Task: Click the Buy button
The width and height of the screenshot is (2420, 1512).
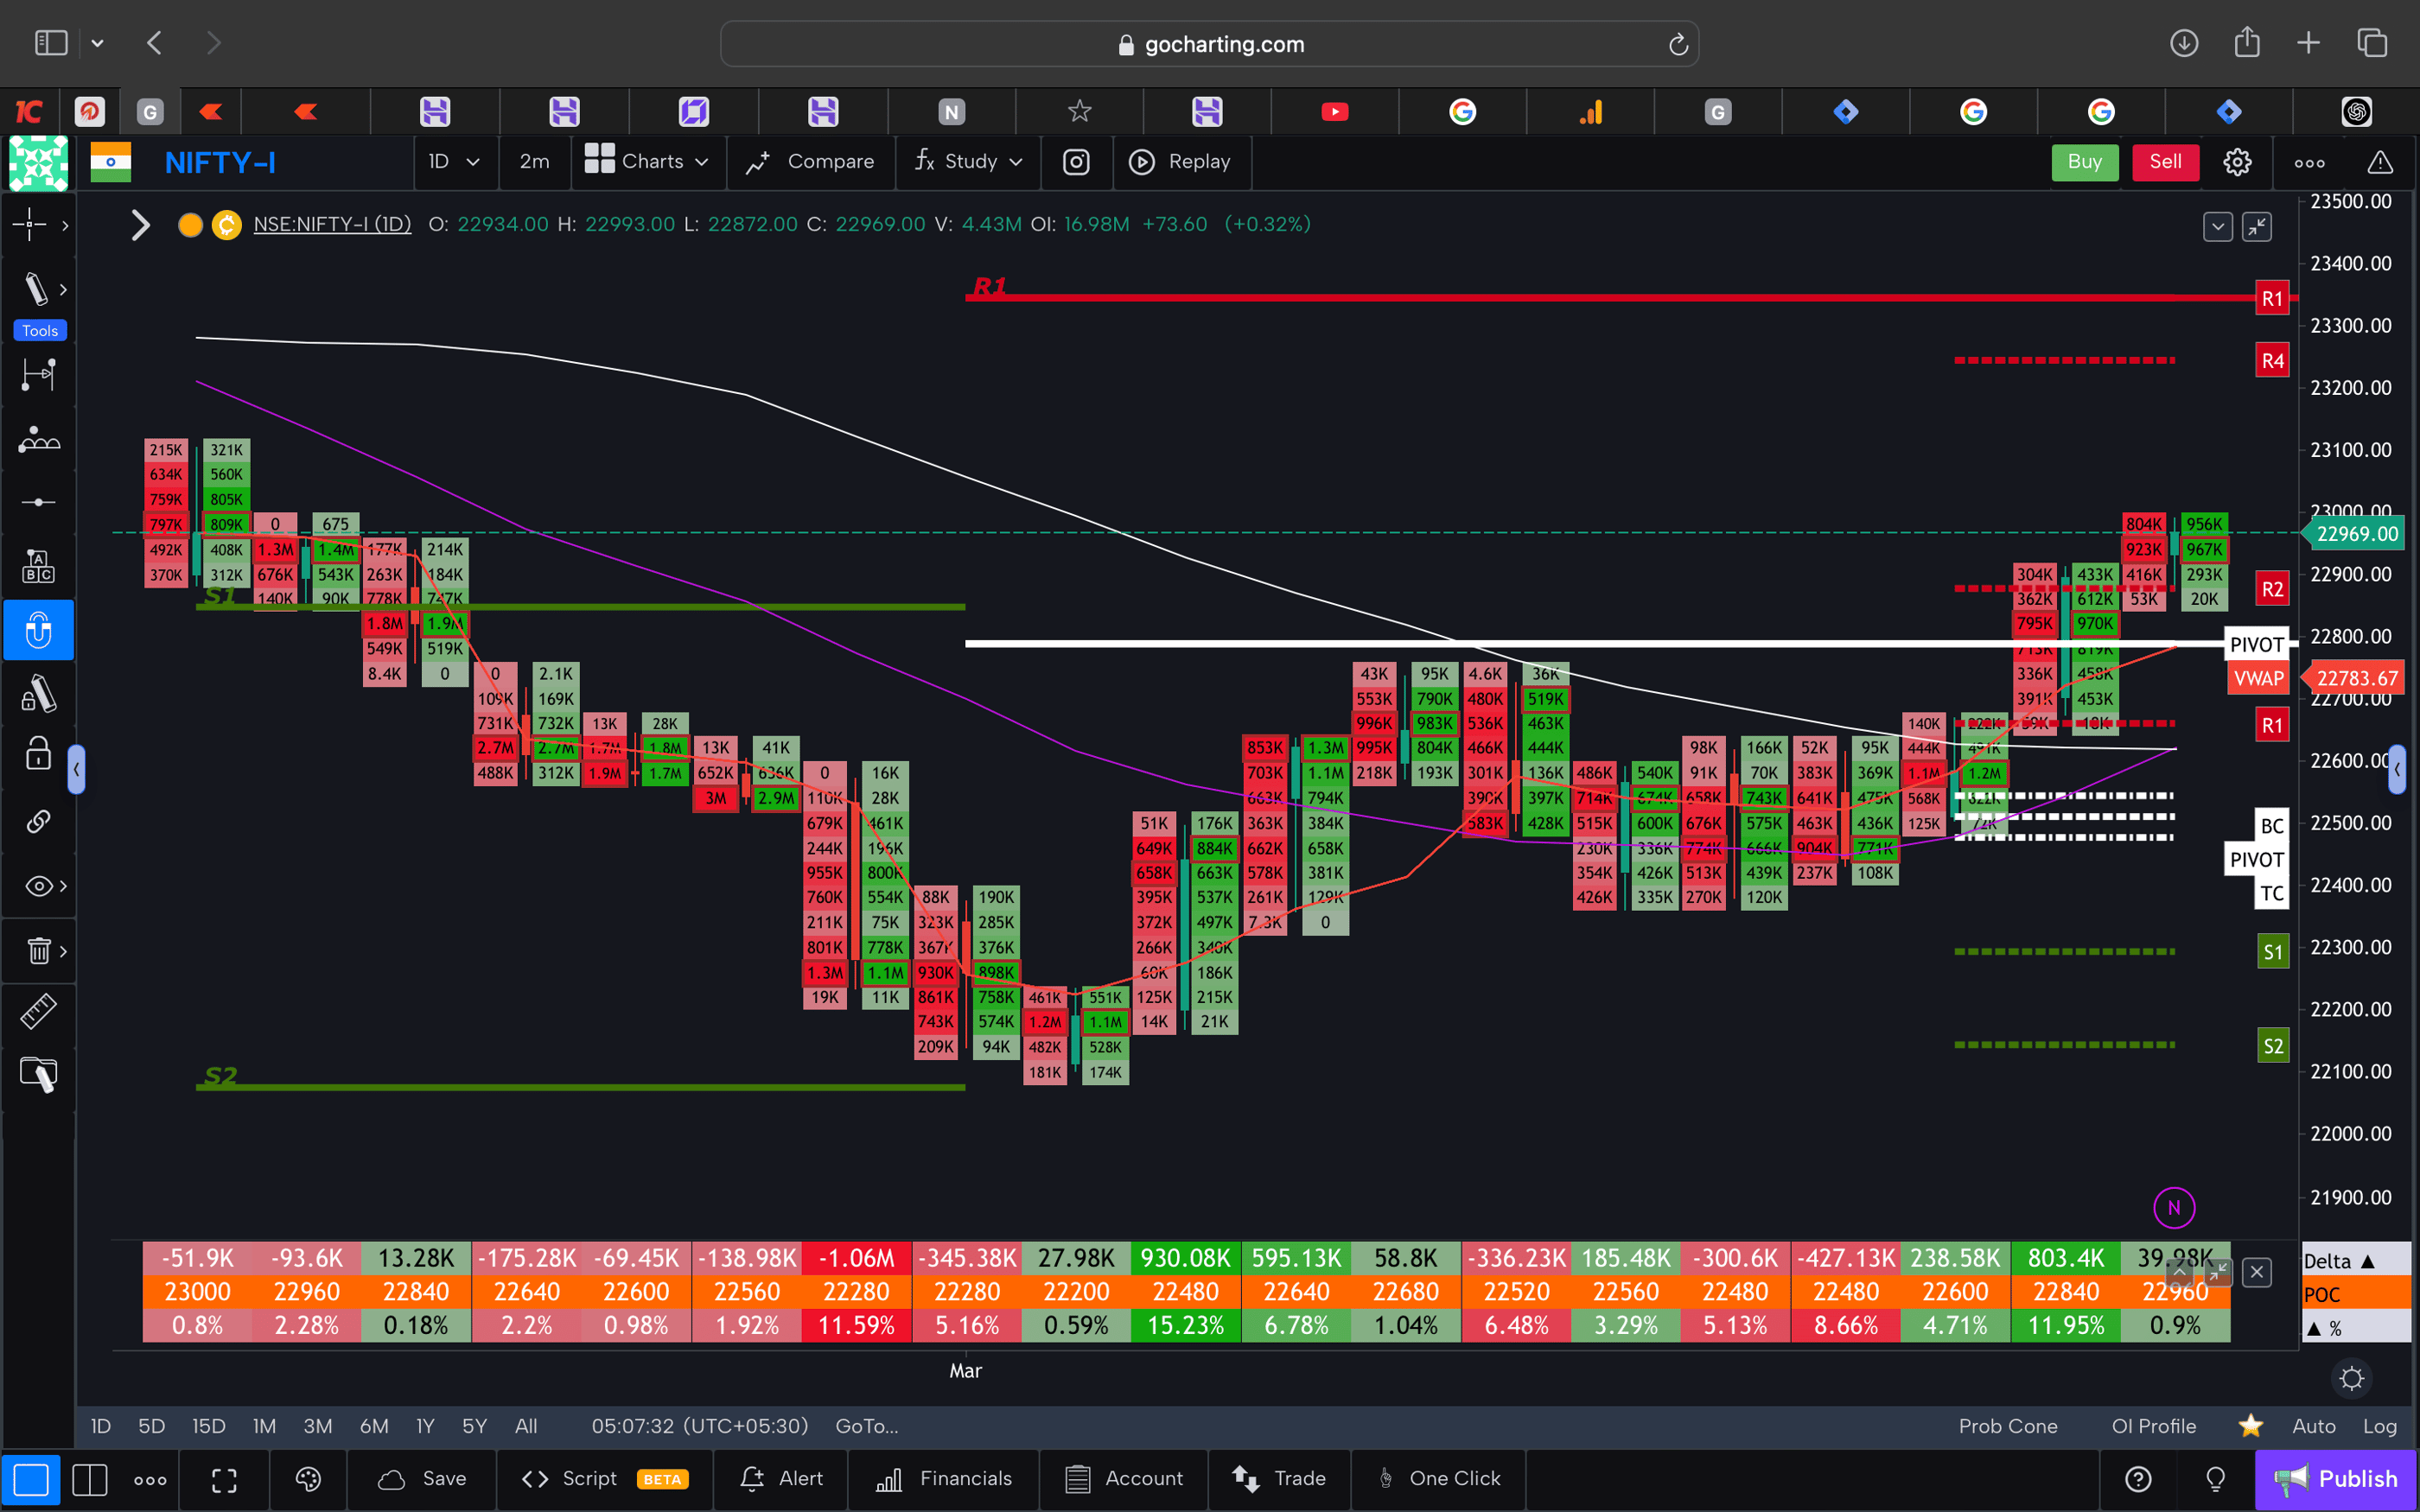Action: pos(2085,162)
